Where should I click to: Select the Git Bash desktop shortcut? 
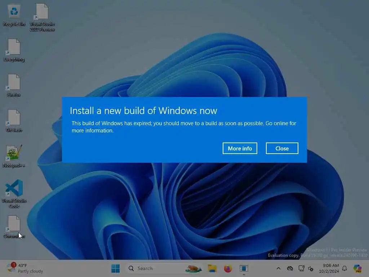(14, 121)
